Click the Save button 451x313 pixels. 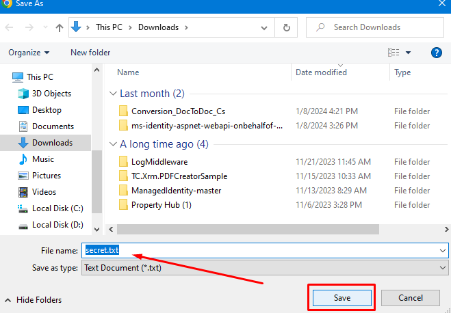(x=342, y=298)
